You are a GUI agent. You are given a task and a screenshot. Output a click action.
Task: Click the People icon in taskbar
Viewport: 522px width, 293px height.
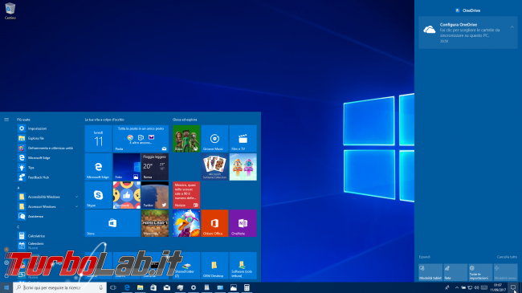447,287
